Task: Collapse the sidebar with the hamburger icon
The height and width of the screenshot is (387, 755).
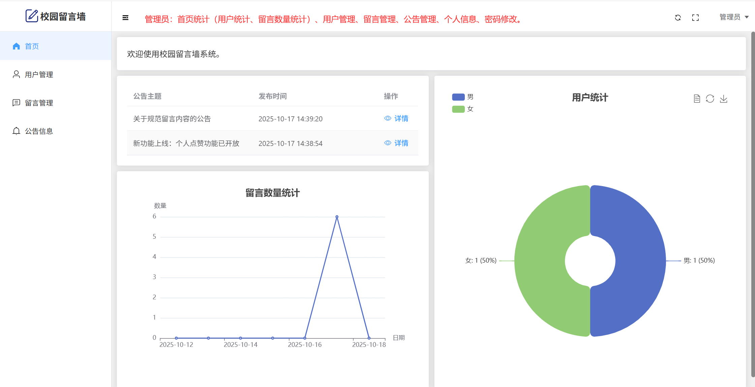Action: pos(125,18)
